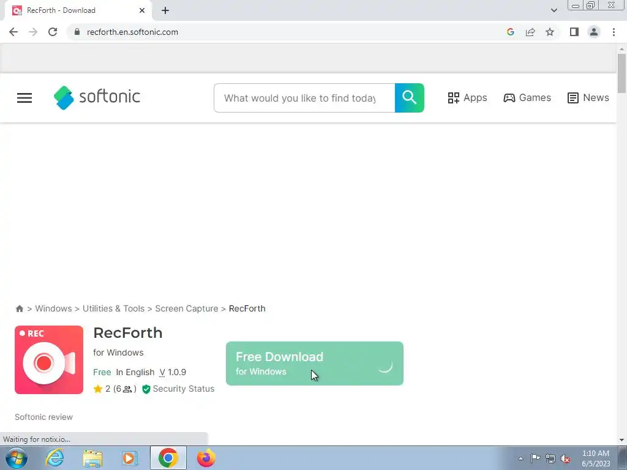The image size is (627, 470).
Task: Click the muted volume tray icon
Action: pyautogui.click(x=565, y=458)
